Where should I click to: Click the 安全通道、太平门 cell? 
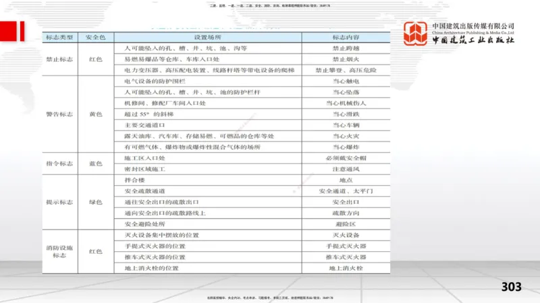(346, 191)
